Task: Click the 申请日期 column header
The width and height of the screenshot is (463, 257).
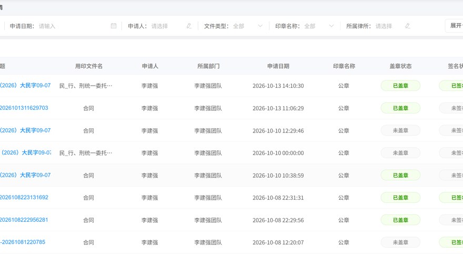Action: pos(278,66)
